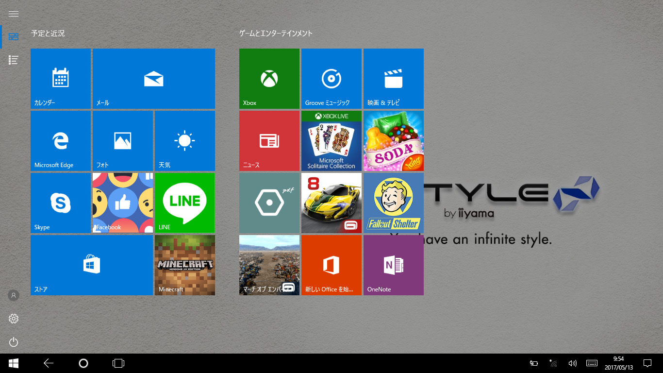Open the Store (ストア) tile
Image resolution: width=663 pixels, height=373 pixels.
point(92,265)
